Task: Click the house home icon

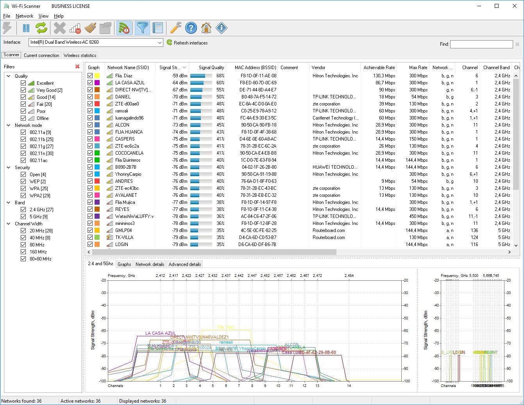Action: [206, 28]
